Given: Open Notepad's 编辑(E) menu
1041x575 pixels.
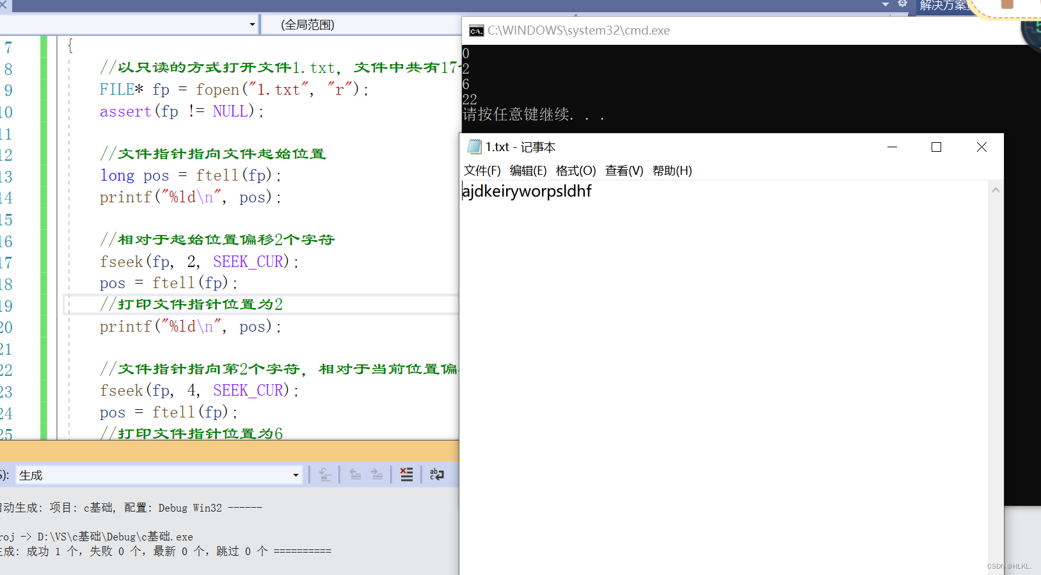Looking at the screenshot, I should (528, 170).
